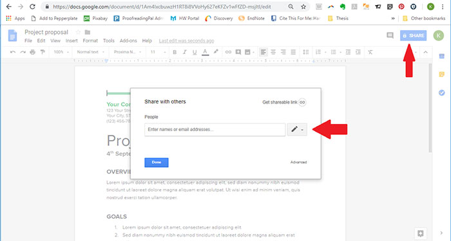Open the highlight color tool

point(216,52)
